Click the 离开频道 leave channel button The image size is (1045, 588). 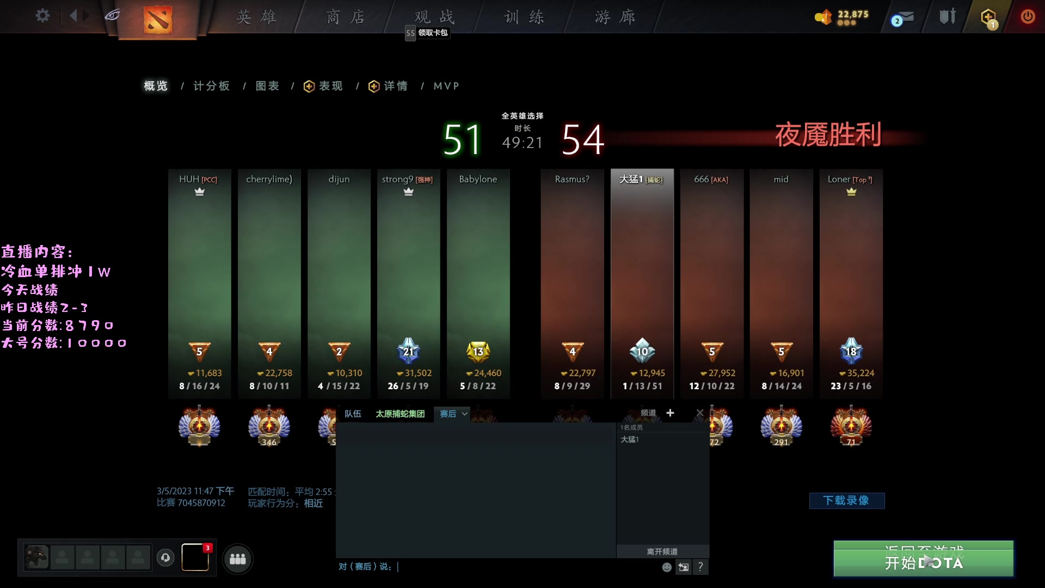tap(662, 552)
